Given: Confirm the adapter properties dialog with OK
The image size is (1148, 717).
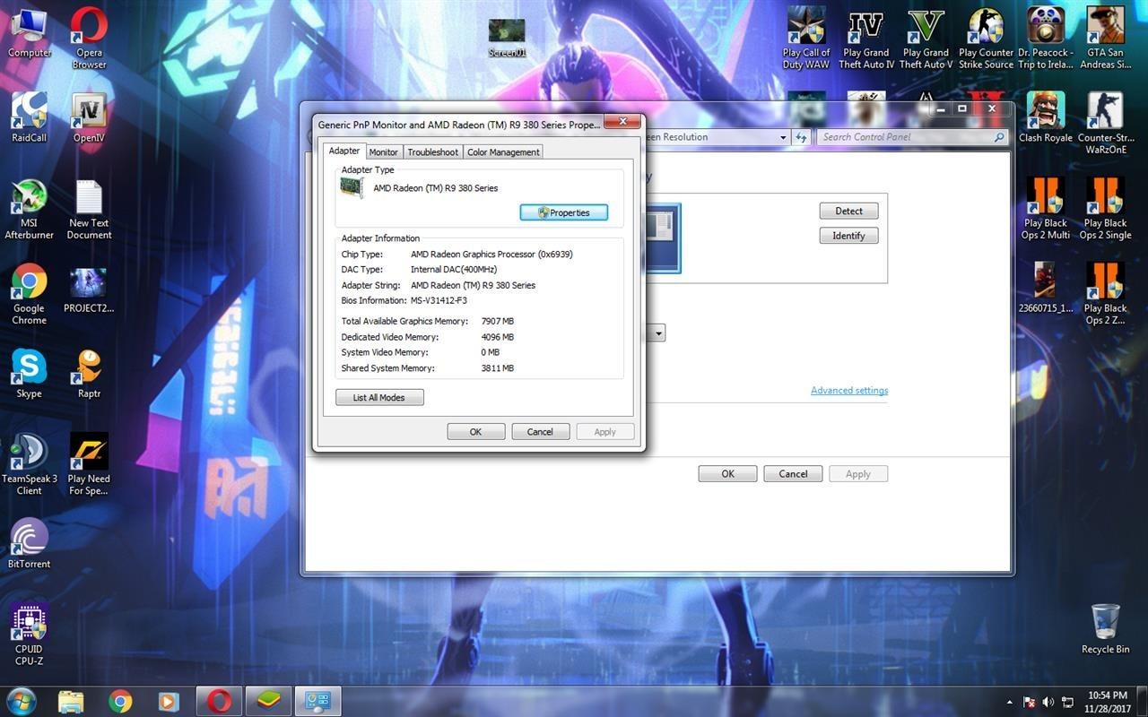Looking at the screenshot, I should [475, 431].
